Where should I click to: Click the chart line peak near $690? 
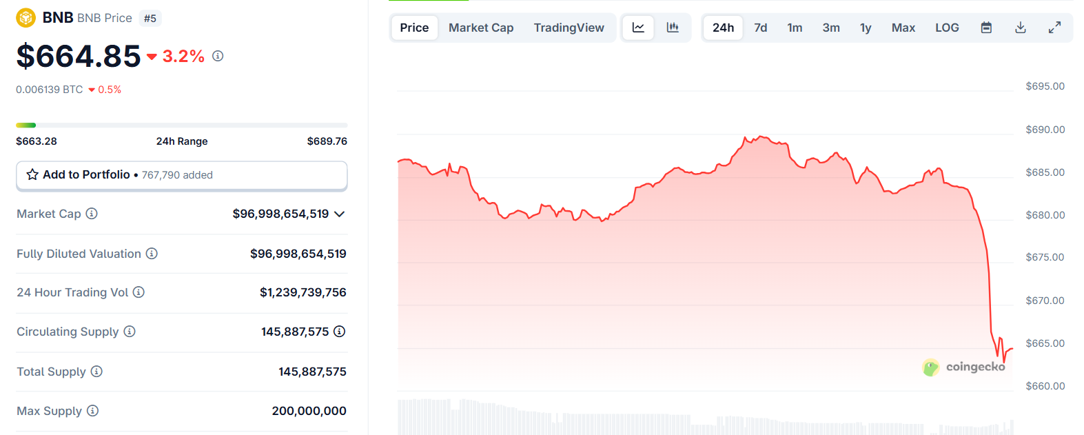pyautogui.click(x=760, y=136)
